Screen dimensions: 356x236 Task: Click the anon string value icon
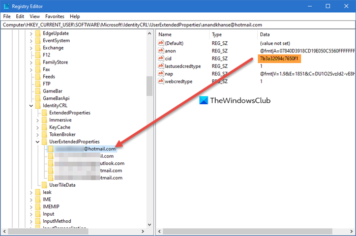point(161,51)
